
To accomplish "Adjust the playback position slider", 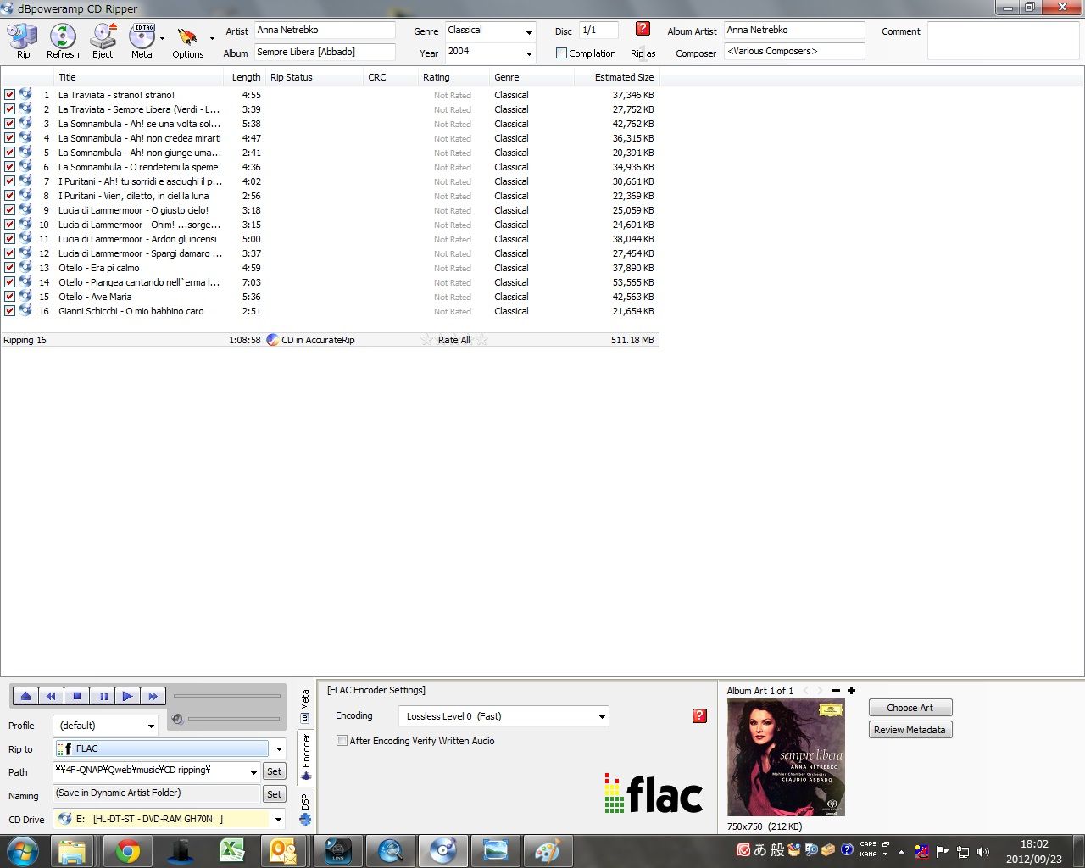I will pyautogui.click(x=227, y=696).
